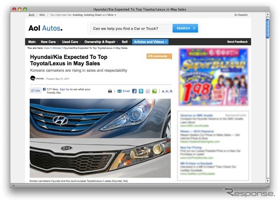Expand the More dropdown in top bar

point(112,15)
